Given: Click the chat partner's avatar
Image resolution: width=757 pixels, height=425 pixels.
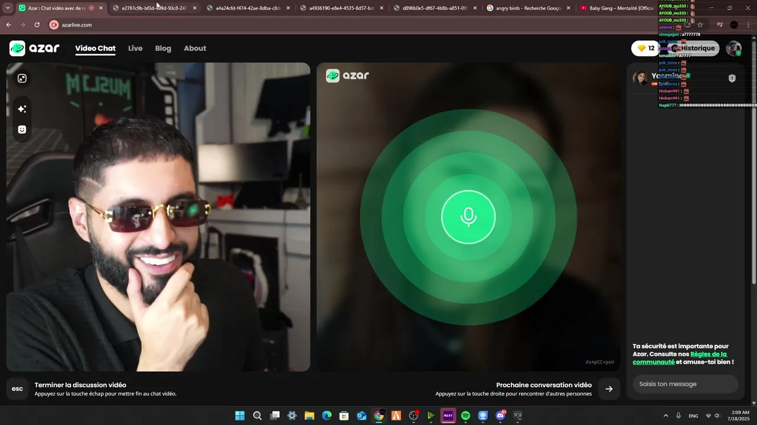Looking at the screenshot, I should 640,78.
